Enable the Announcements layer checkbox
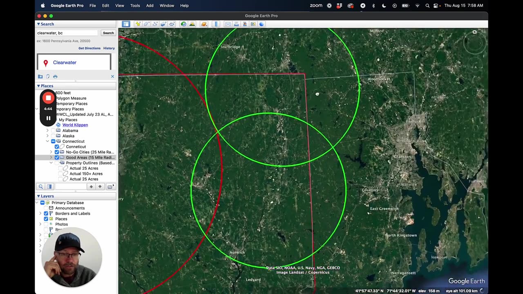 click(46, 208)
